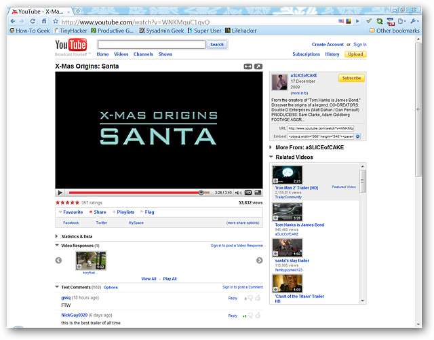
Task: Toggle the wide player size icon
Action: click(248, 67)
